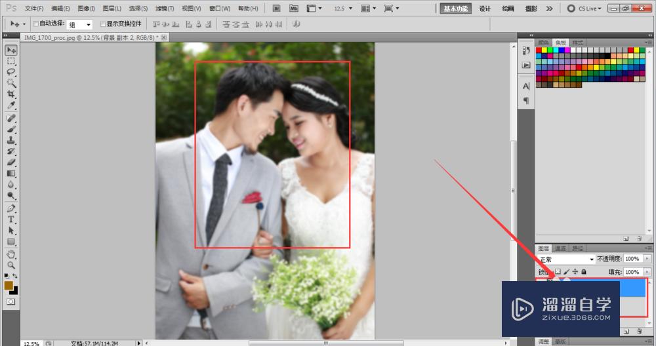Open the auto-select 组 dropdown

[x=79, y=25]
